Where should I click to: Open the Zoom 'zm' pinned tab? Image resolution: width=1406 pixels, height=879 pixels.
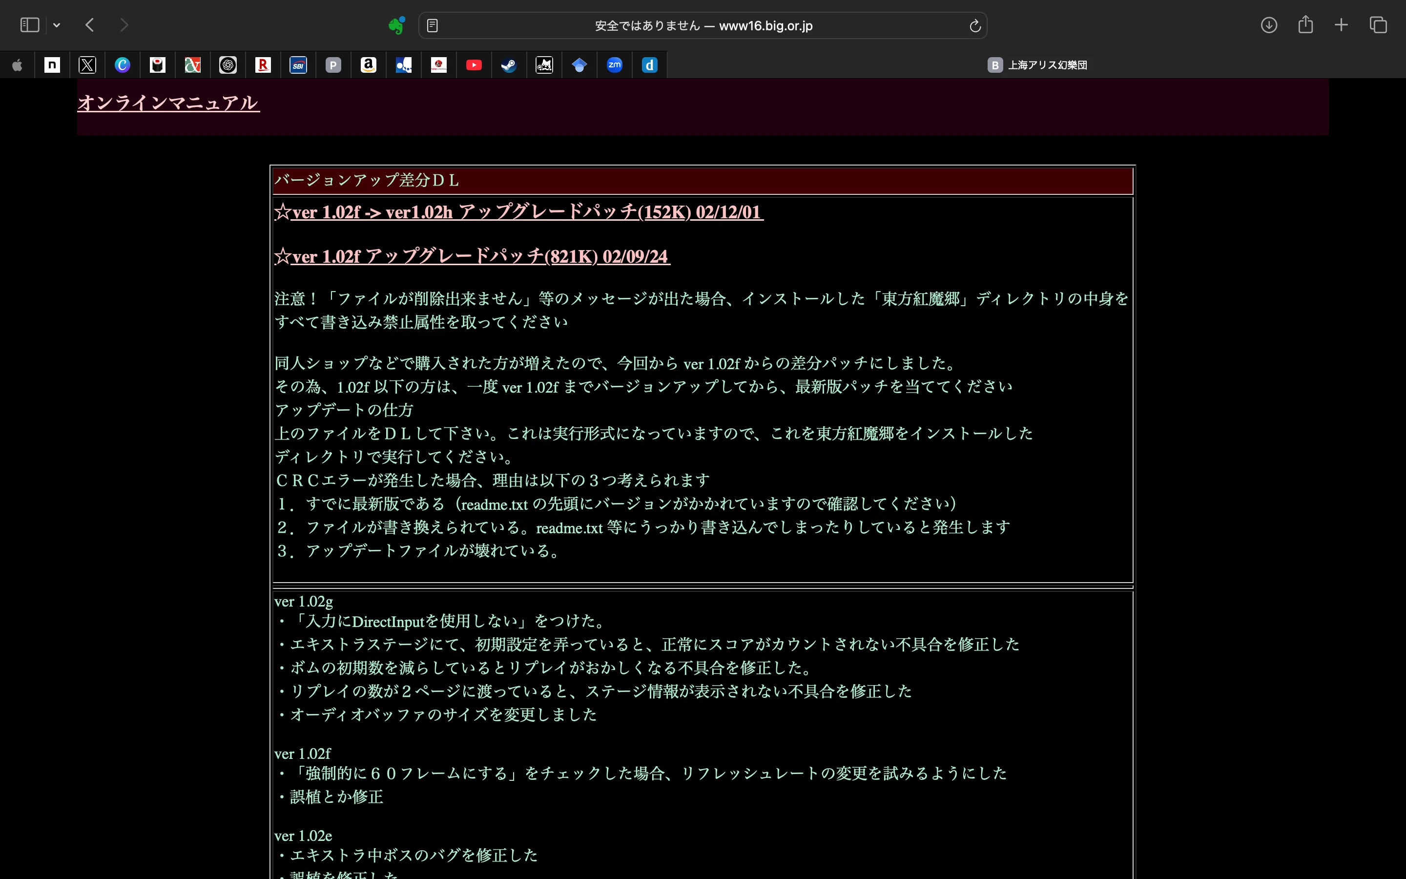615,65
